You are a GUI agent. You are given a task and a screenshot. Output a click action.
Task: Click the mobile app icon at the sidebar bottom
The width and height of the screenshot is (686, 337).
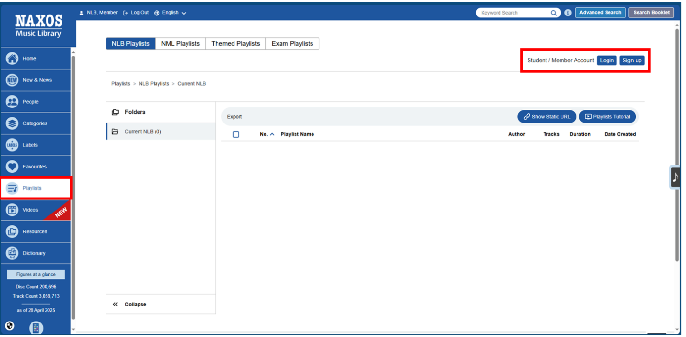pos(36,328)
